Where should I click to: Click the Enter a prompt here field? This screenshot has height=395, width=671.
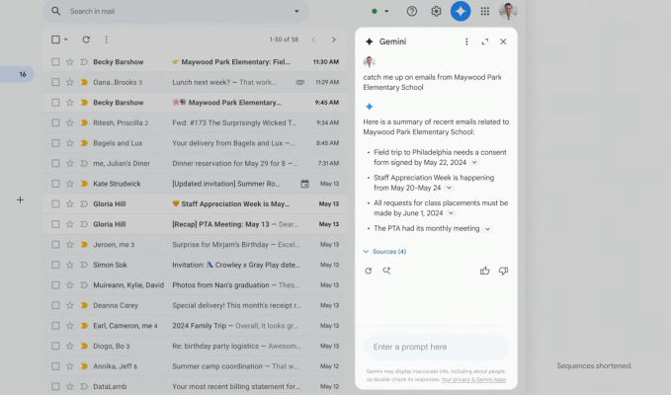pos(435,347)
